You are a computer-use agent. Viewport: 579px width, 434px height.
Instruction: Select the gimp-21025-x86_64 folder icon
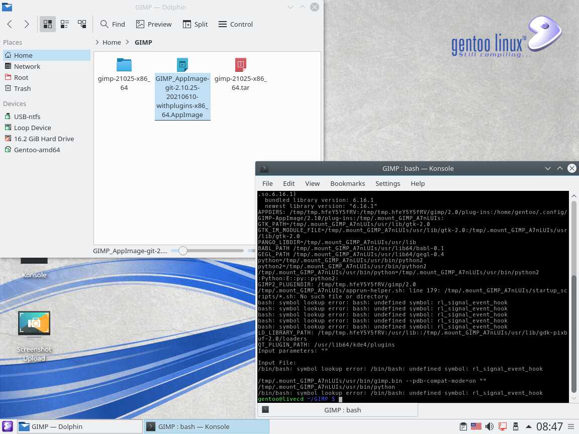click(x=124, y=65)
